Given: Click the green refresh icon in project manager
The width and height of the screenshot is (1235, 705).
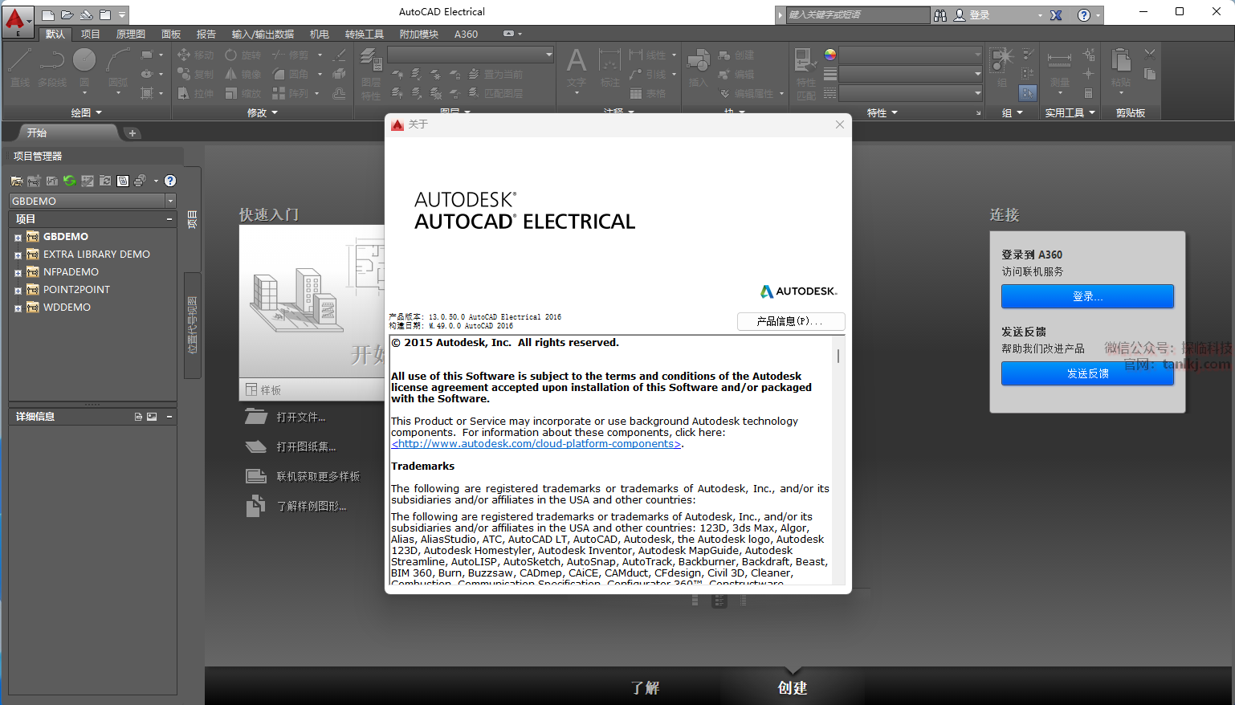Looking at the screenshot, I should click(x=70, y=181).
